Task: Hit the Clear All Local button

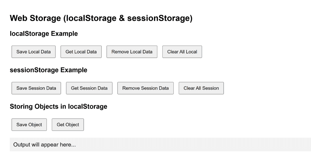Action: coord(182,52)
